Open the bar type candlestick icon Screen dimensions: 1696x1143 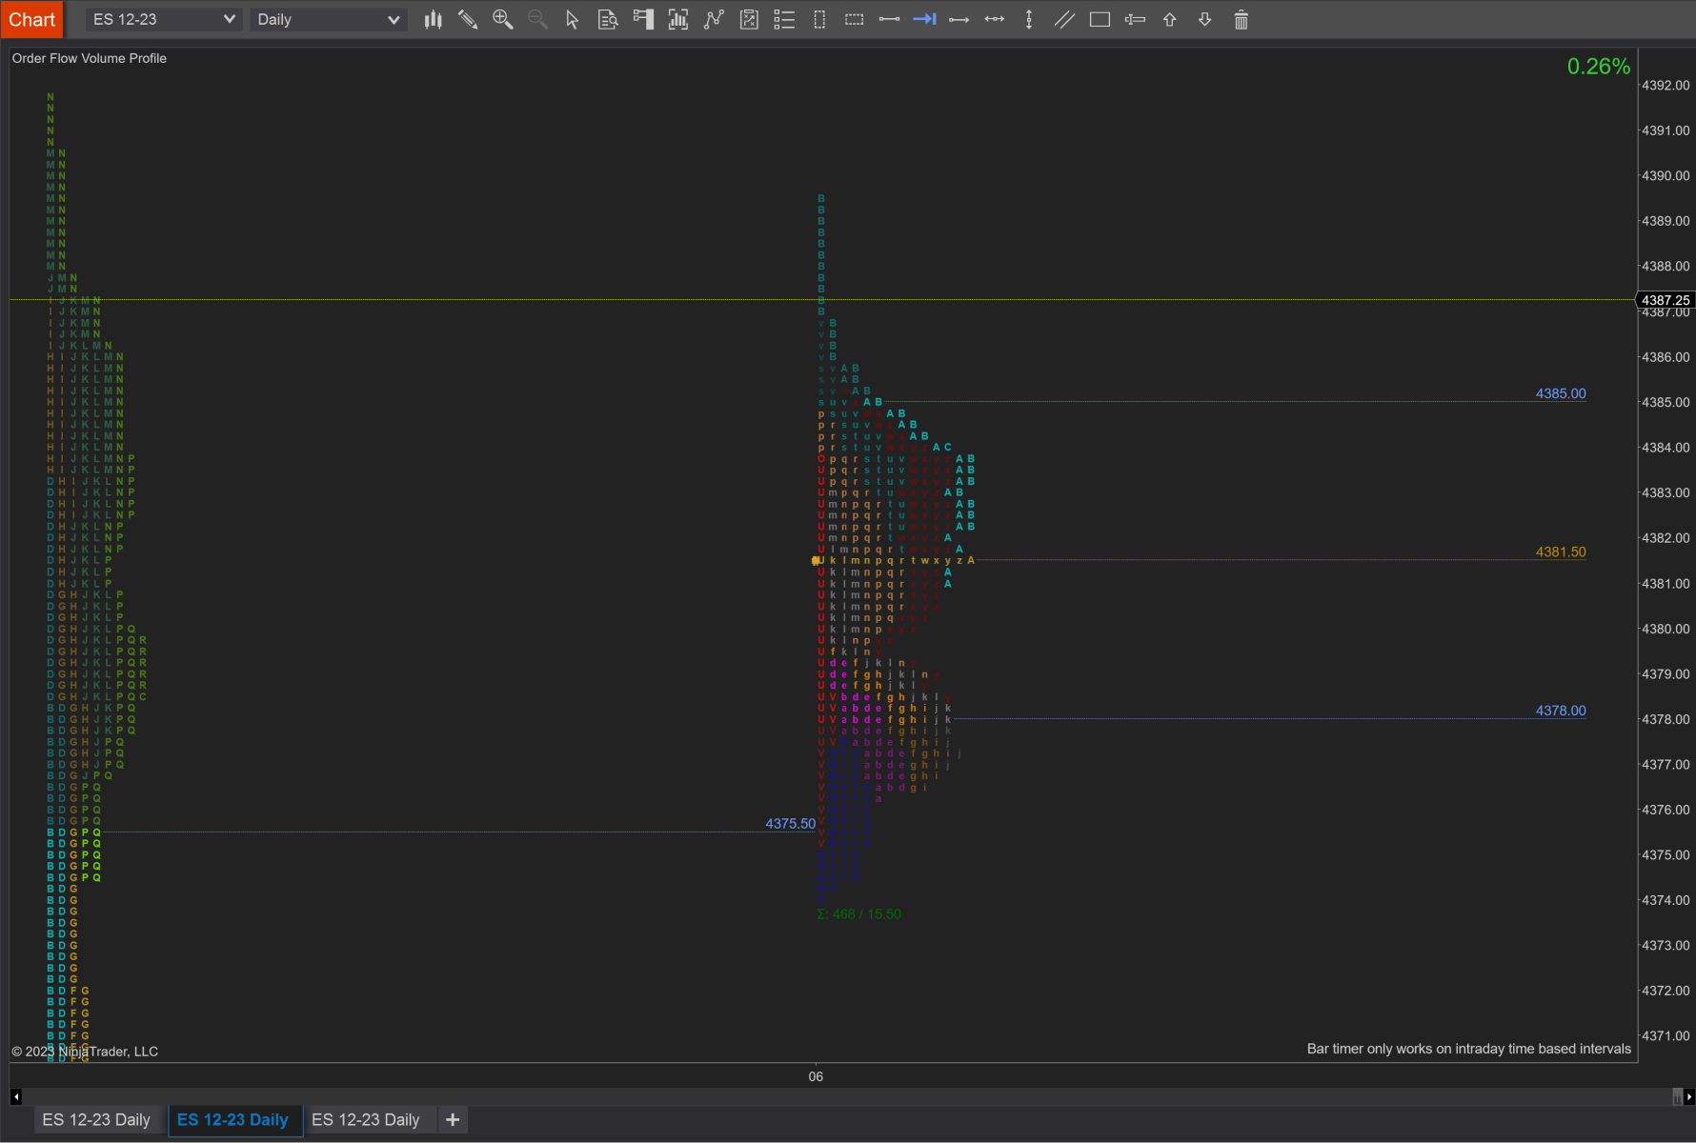tap(434, 19)
